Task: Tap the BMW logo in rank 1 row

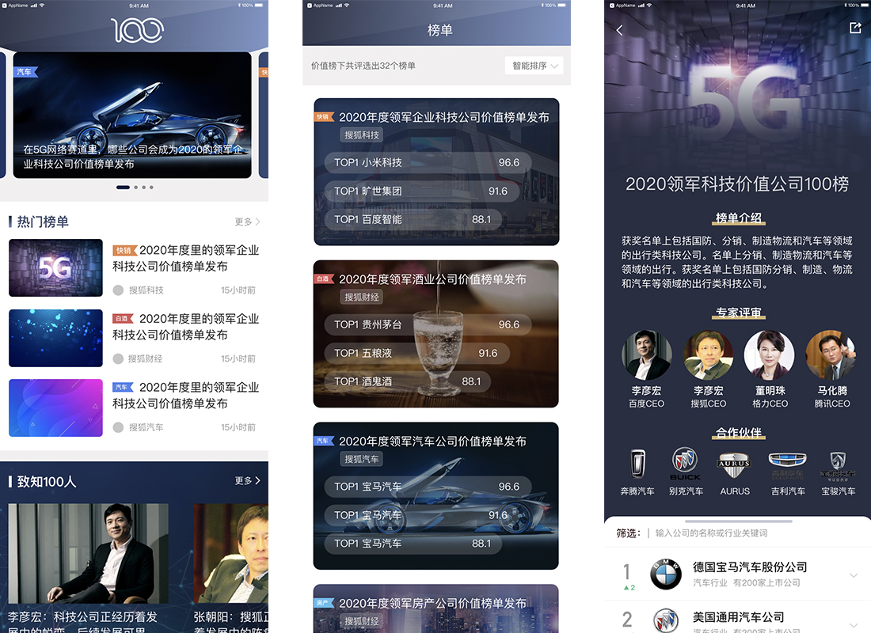Action: click(x=665, y=574)
